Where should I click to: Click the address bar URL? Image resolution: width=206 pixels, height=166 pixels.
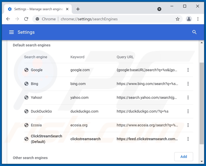point(89,19)
